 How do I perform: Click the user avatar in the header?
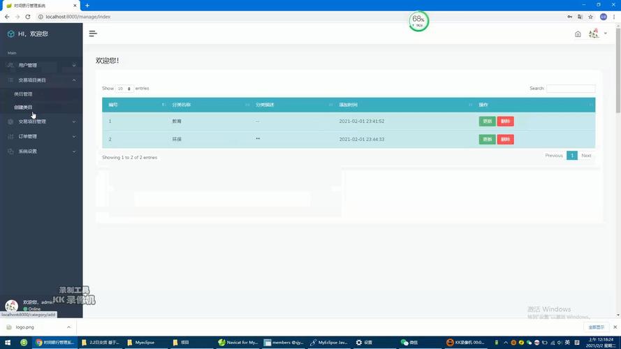coord(593,34)
